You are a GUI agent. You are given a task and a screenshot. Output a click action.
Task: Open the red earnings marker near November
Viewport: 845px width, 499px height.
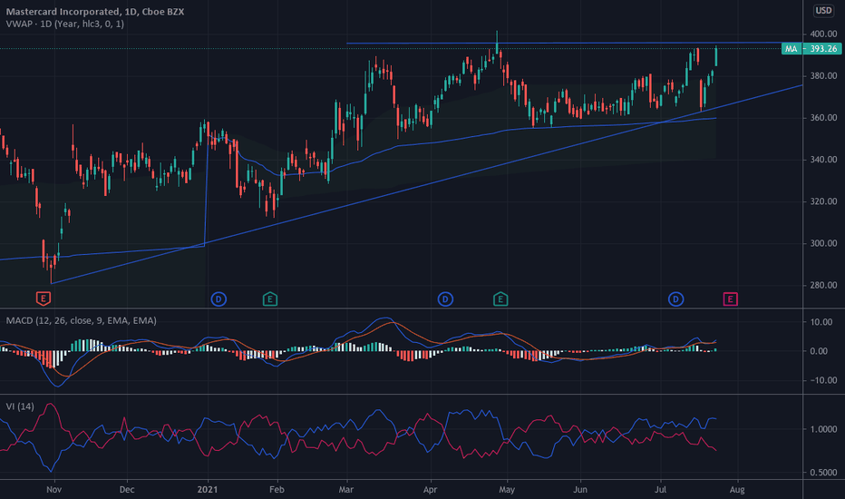[x=44, y=298]
